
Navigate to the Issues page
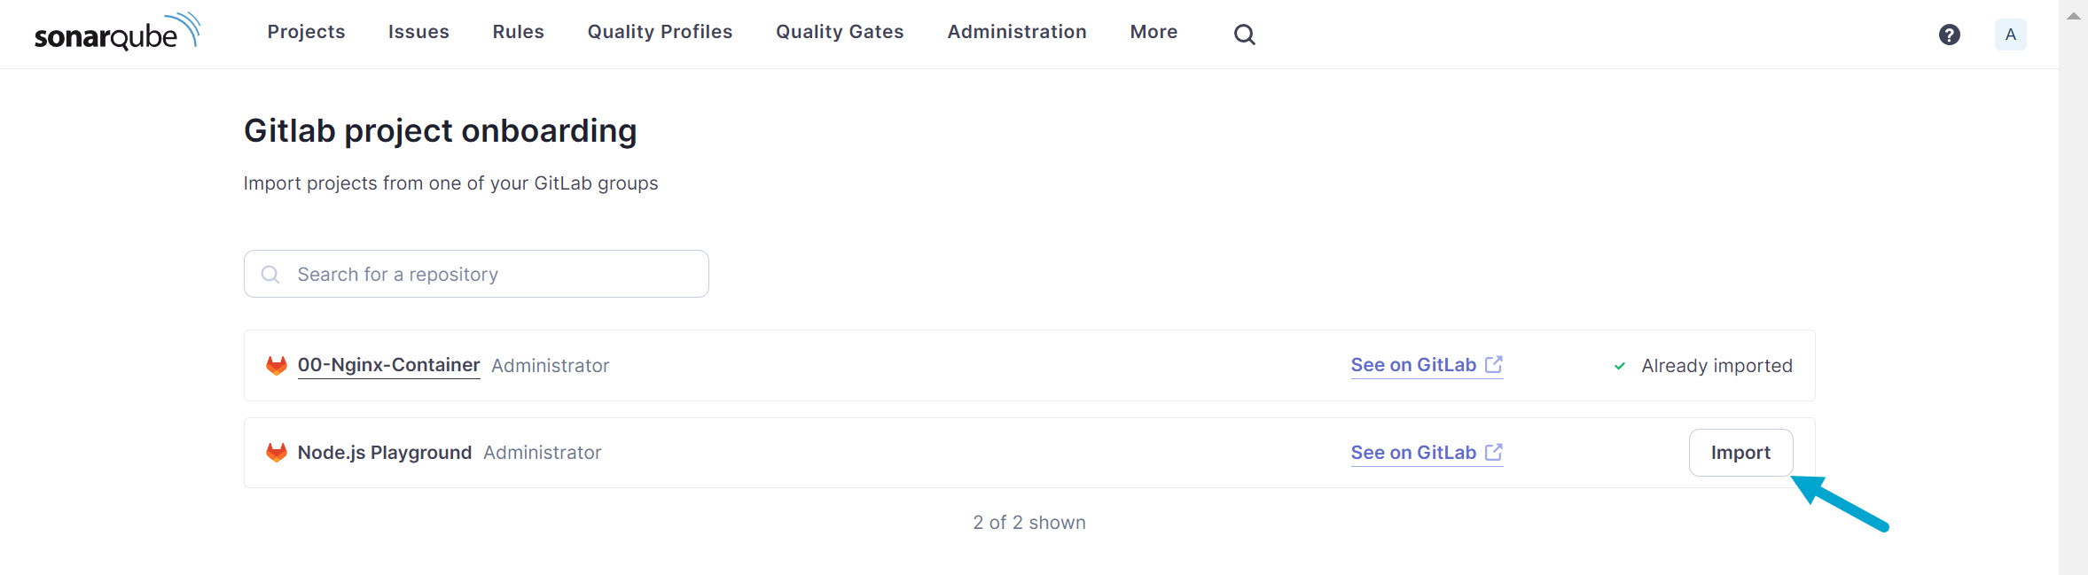418,32
